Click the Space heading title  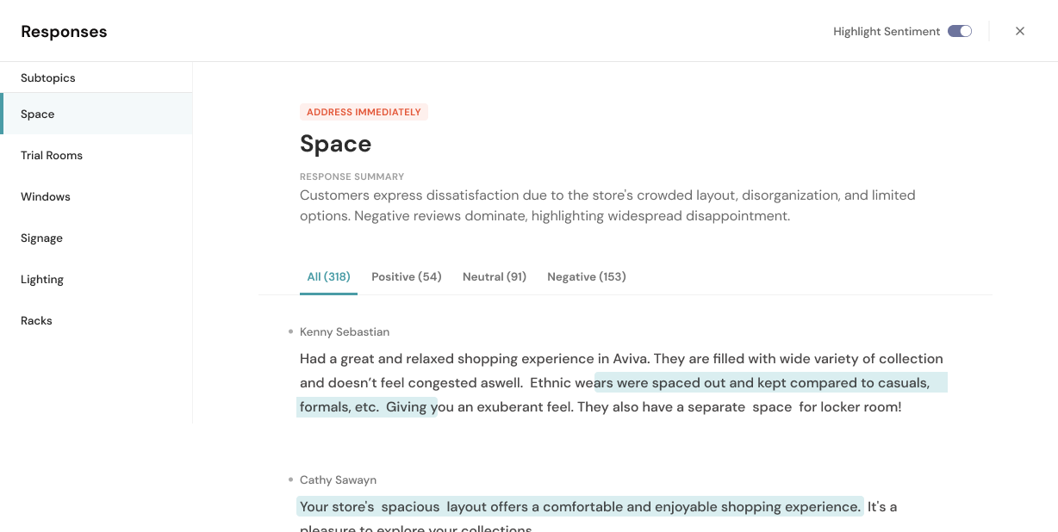[335, 144]
